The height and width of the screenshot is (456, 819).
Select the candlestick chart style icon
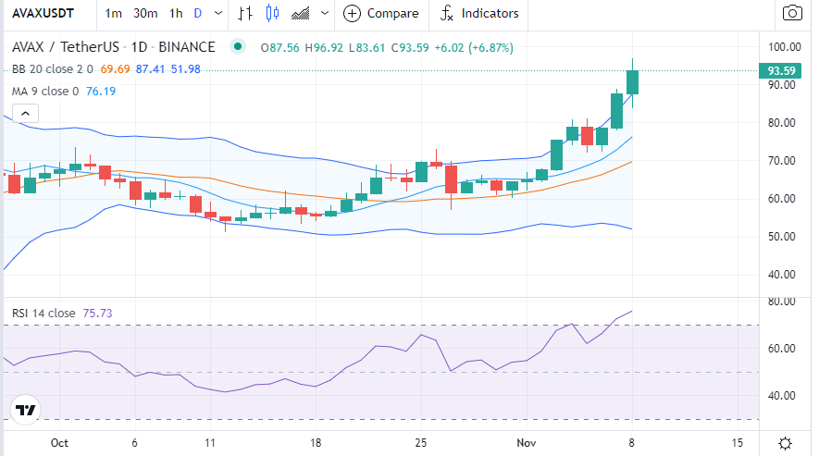[x=272, y=13]
